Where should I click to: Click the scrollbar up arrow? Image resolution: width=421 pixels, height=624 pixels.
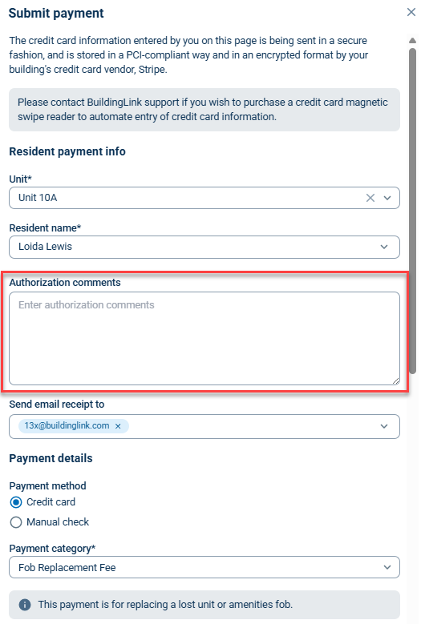coord(413,40)
